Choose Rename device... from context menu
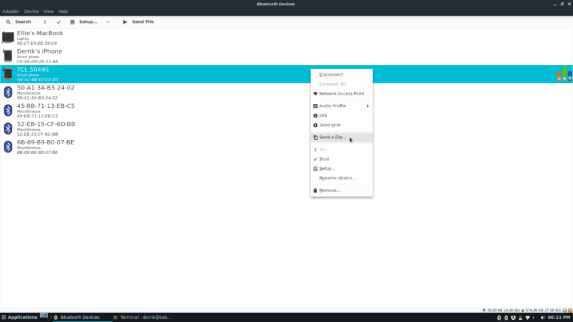 (x=337, y=178)
